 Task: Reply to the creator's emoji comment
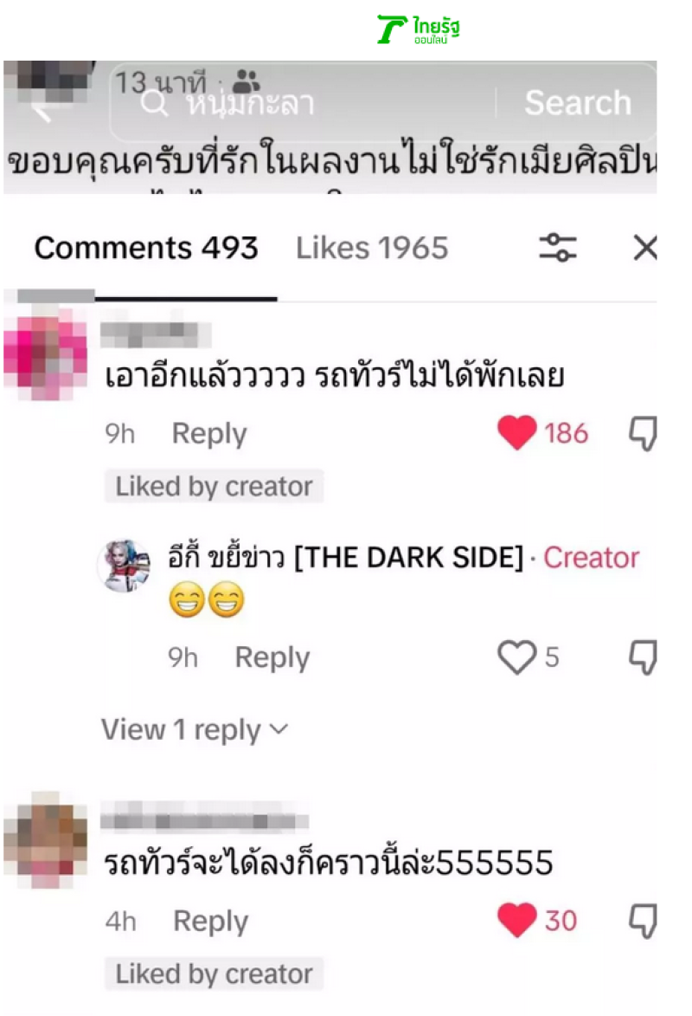coord(272,657)
